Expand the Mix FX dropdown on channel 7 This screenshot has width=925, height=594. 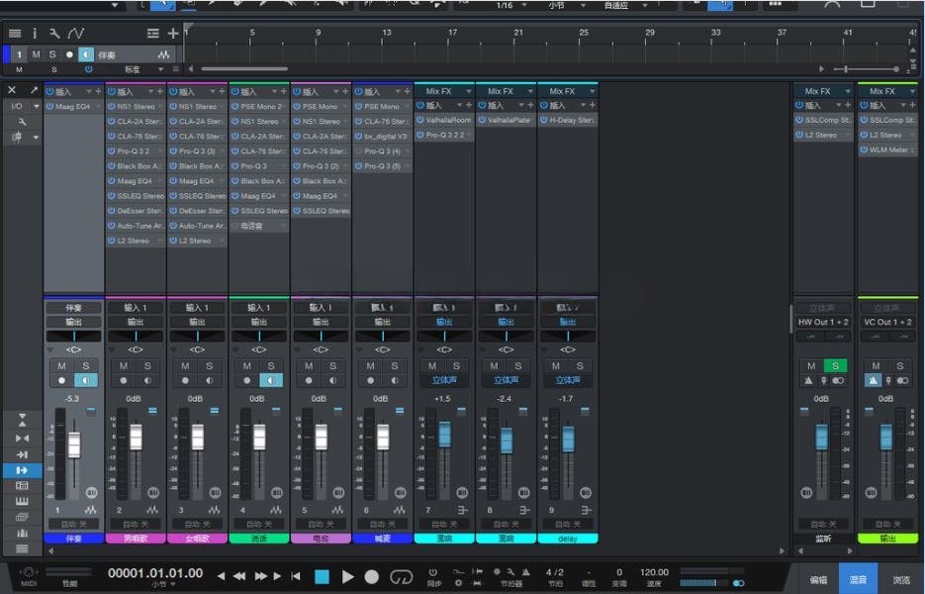(469, 91)
